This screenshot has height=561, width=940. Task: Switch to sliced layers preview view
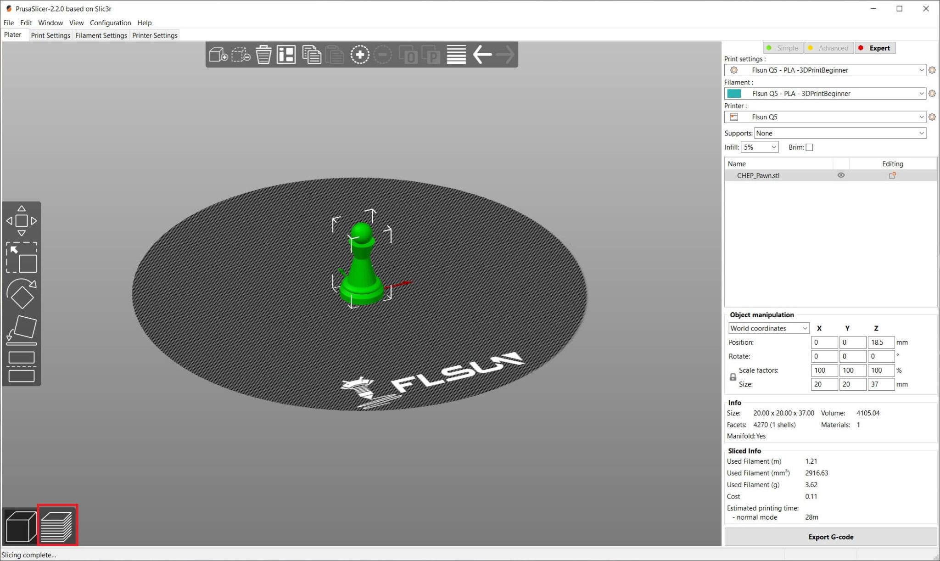57,525
